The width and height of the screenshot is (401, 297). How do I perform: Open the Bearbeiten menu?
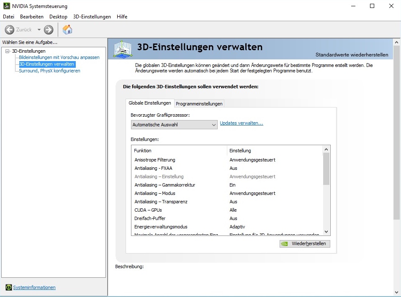coord(32,17)
